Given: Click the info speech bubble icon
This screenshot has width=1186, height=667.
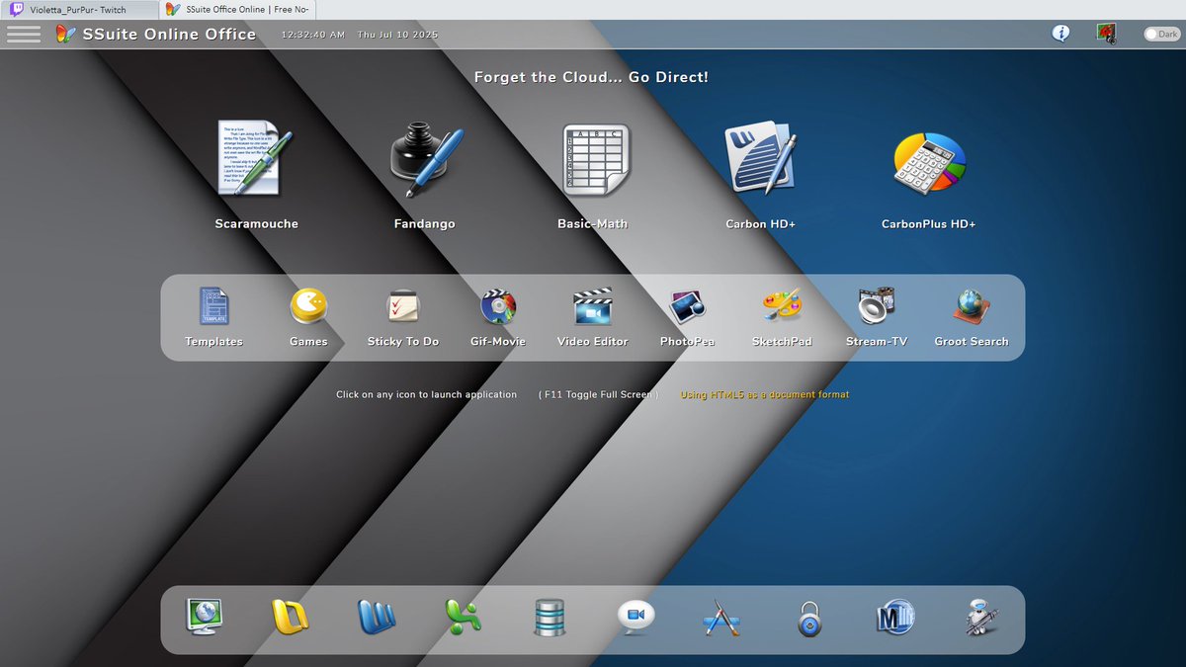Looking at the screenshot, I should coord(1060,34).
